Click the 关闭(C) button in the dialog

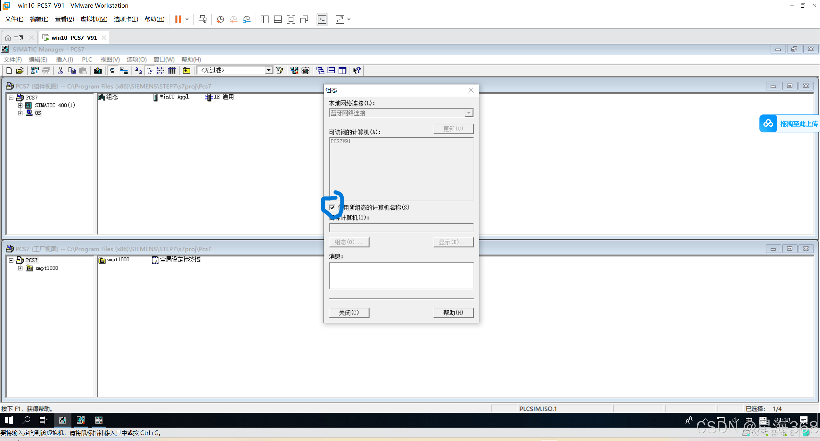[x=349, y=312]
